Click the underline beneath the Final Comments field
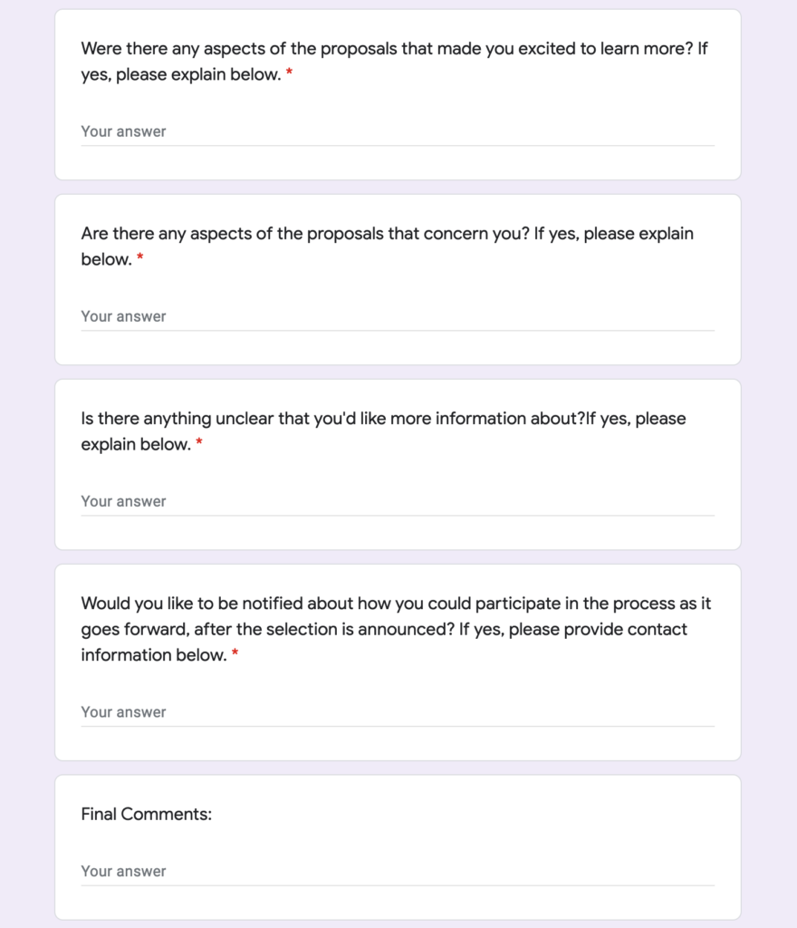Image resolution: width=797 pixels, height=928 pixels. (x=398, y=885)
